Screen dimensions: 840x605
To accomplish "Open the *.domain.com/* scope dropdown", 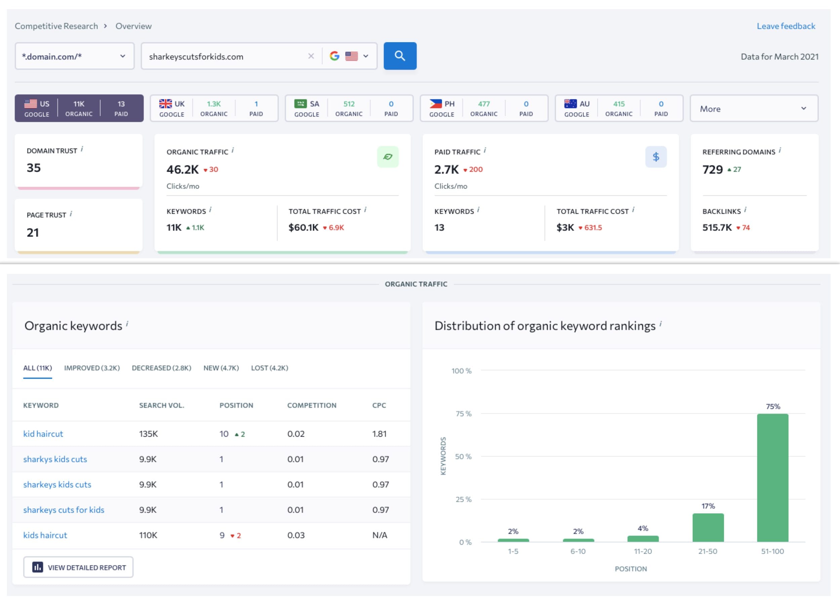I will 75,56.
